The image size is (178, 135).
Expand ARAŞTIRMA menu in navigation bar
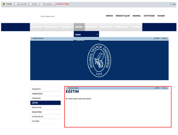click(x=106, y=27)
